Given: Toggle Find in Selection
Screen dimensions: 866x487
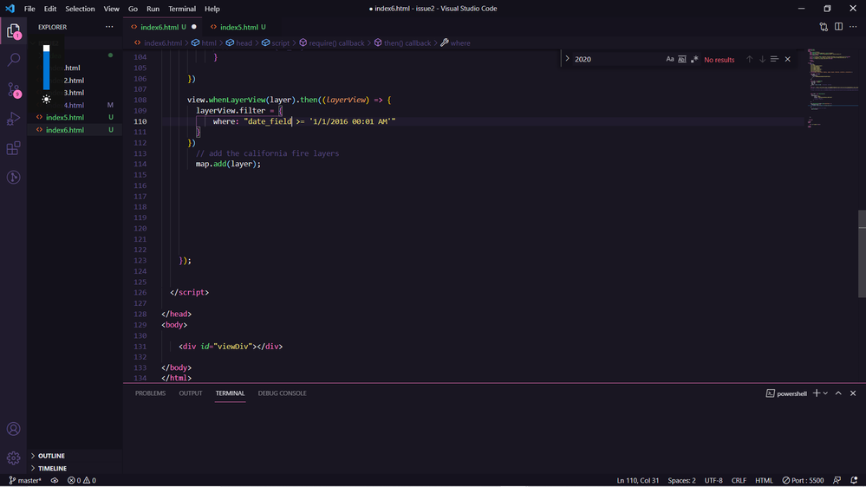Looking at the screenshot, I should click(774, 59).
